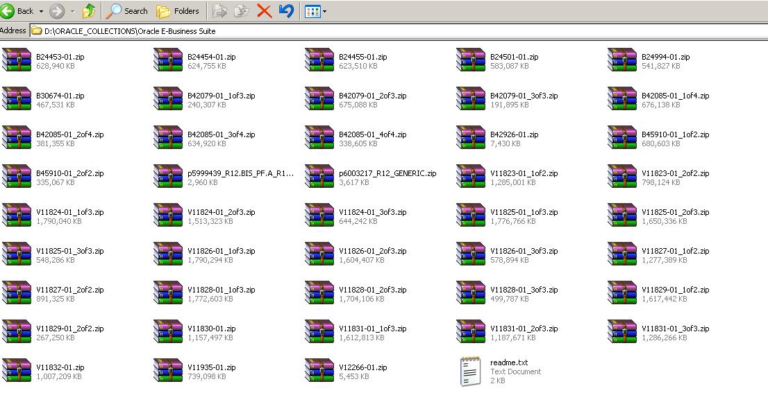Select p6003217_R12_GENERIC.zip archive
Screen dimensions: 768x411
(x=387, y=173)
